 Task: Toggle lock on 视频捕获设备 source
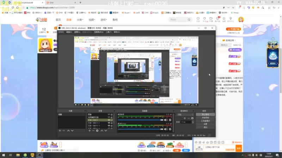click(112, 117)
